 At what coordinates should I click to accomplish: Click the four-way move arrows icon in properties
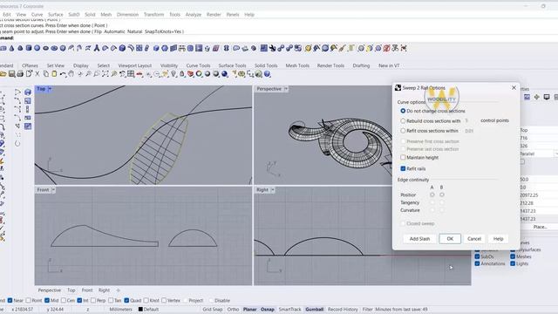[x=537, y=97]
